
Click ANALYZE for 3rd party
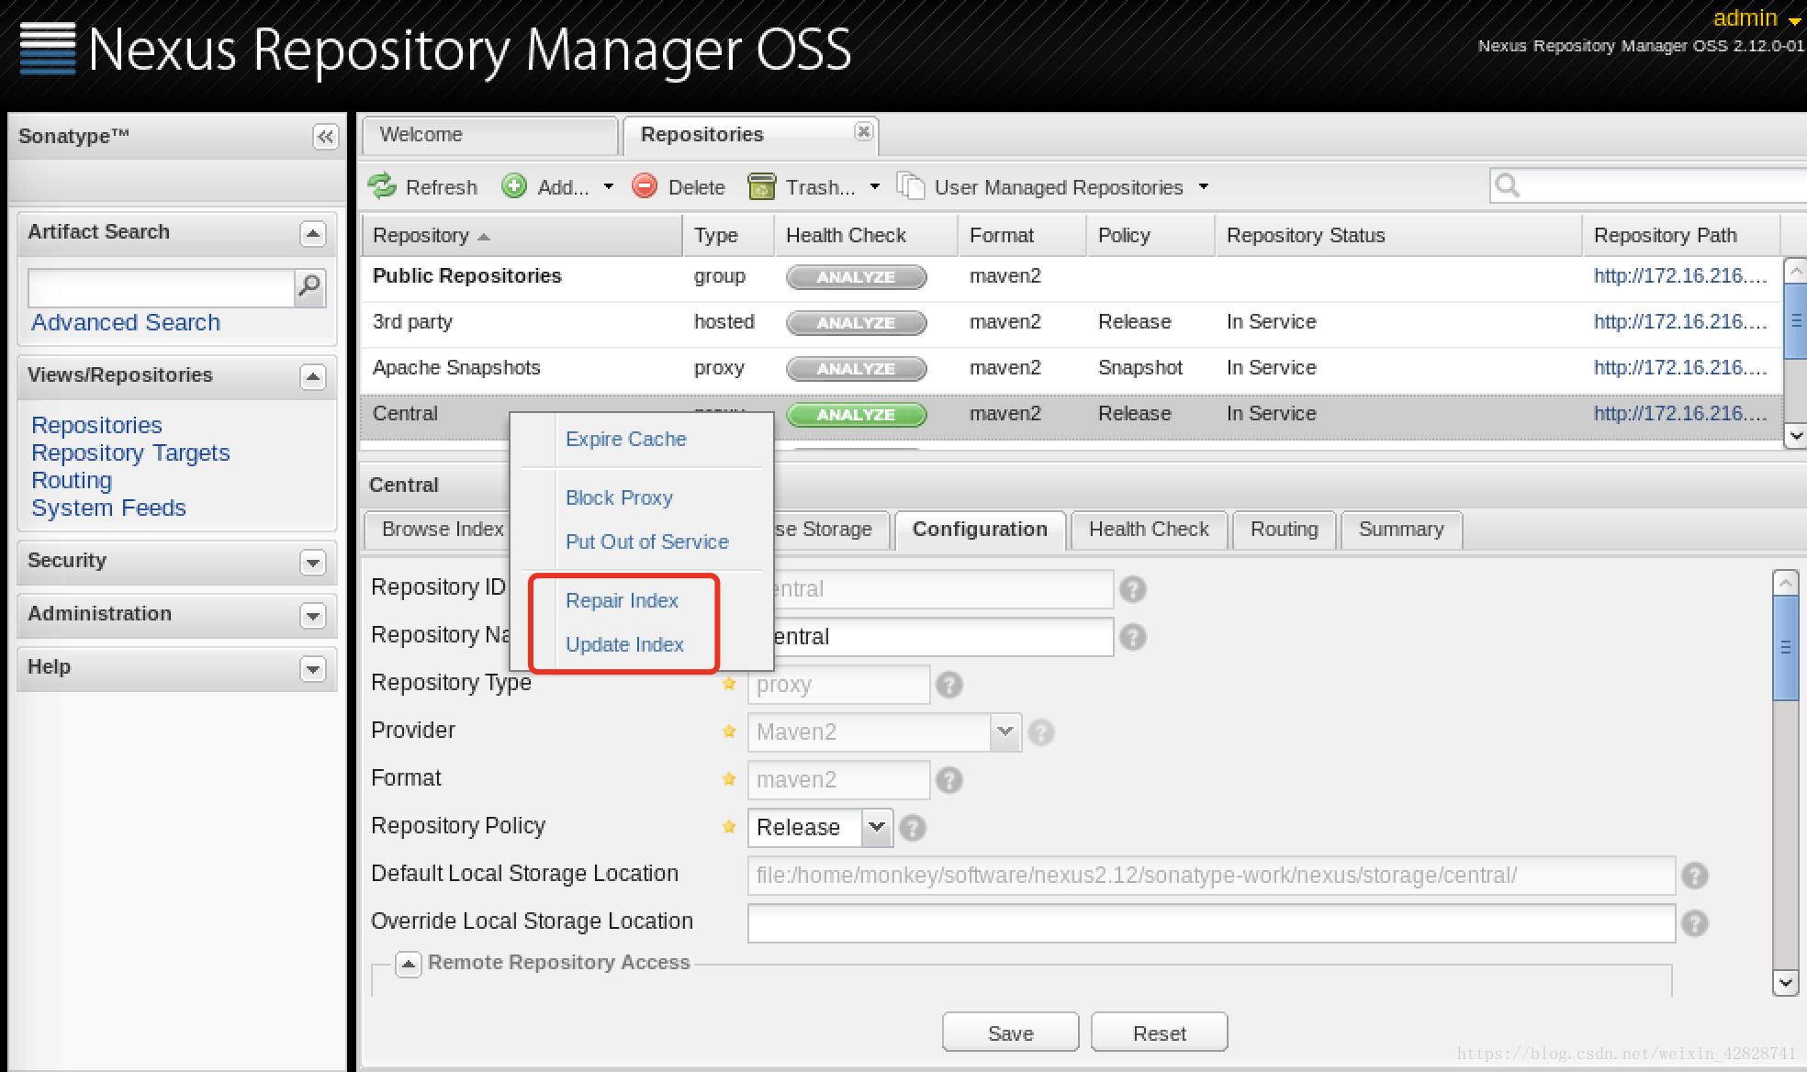point(856,323)
